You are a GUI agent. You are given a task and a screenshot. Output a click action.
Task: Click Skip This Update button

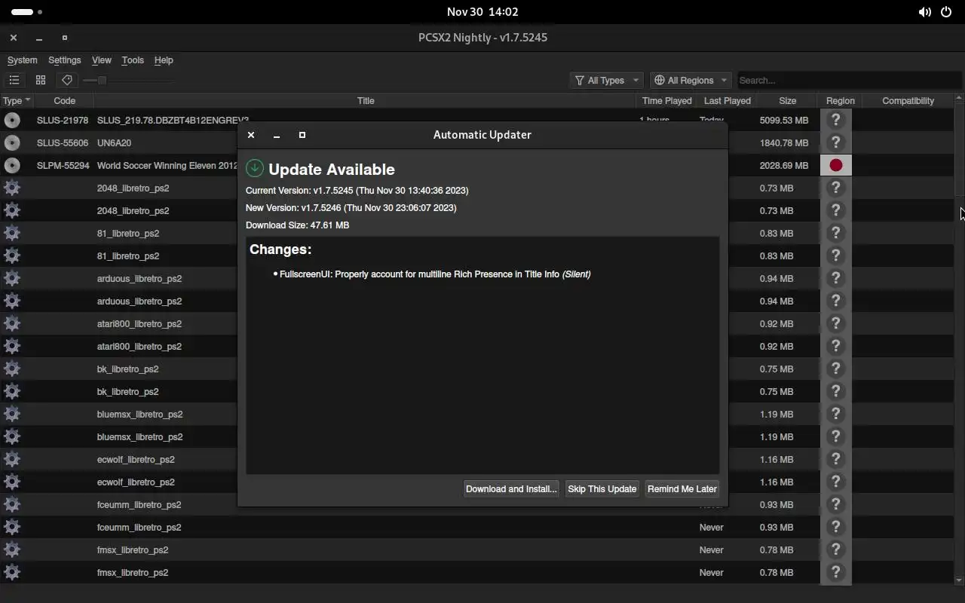point(602,488)
